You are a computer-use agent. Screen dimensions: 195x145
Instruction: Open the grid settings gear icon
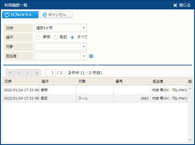tap(190, 81)
